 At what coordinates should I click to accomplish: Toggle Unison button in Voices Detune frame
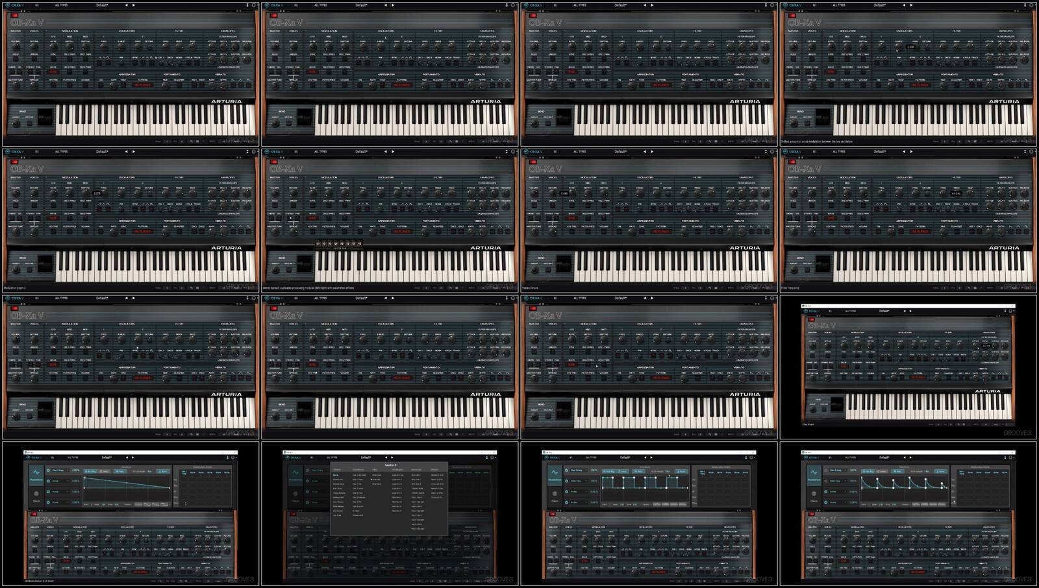tap(552, 206)
